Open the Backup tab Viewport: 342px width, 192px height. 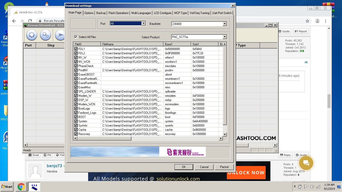101,13
